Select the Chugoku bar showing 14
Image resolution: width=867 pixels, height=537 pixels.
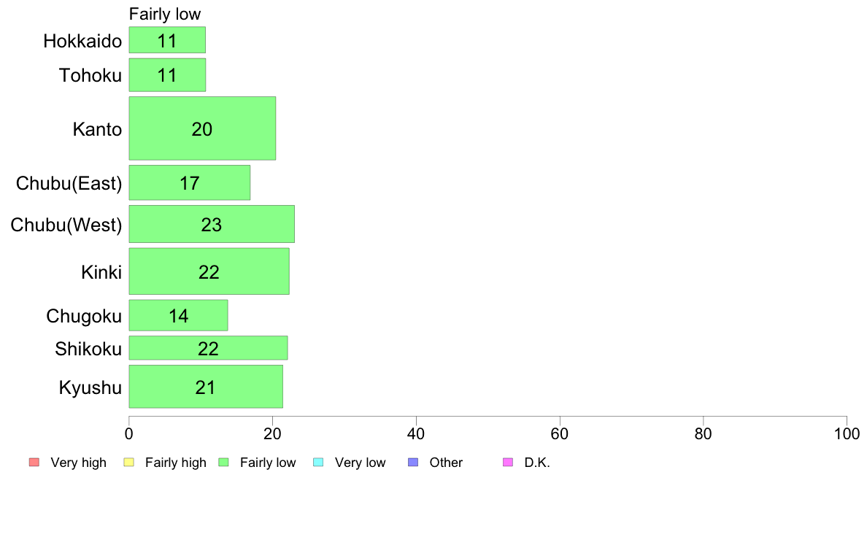178,315
